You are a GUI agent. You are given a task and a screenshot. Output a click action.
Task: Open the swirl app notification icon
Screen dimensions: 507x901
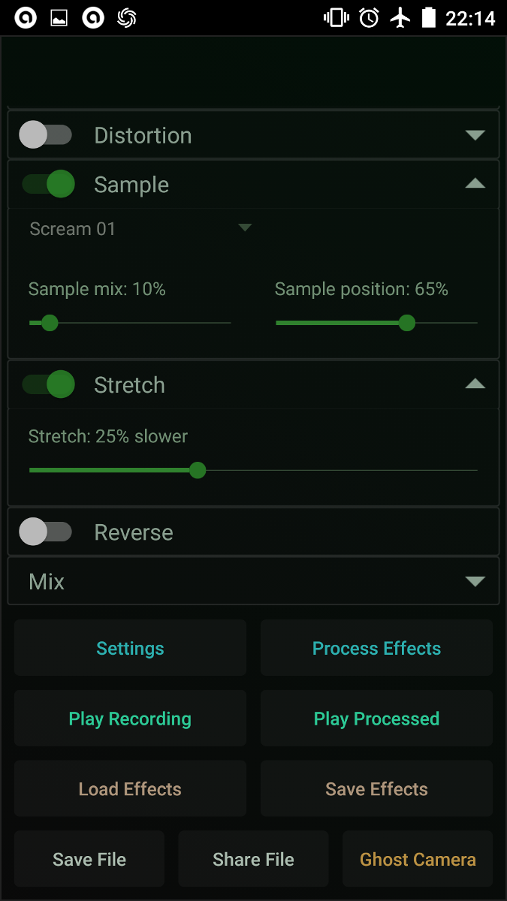tap(127, 18)
